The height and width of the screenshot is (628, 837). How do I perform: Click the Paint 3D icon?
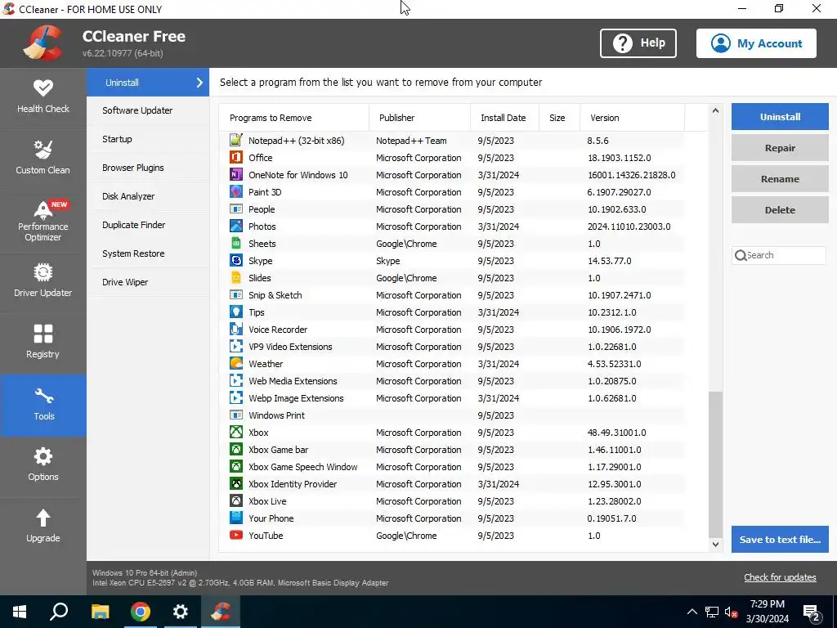236,191
